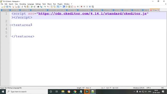Click the Save All toolbar icon
167x94 pixels.
[10, 7]
